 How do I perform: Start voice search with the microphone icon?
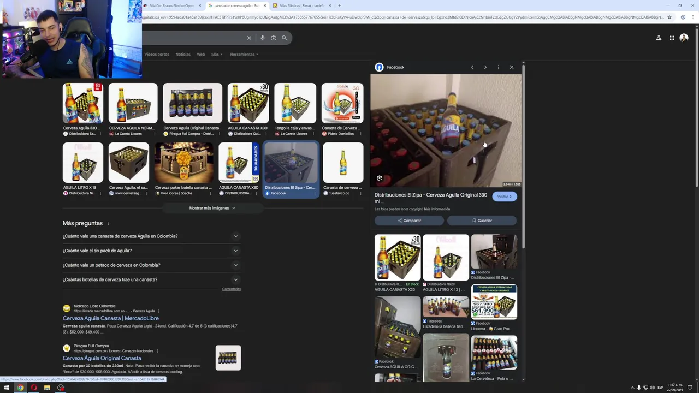click(263, 38)
